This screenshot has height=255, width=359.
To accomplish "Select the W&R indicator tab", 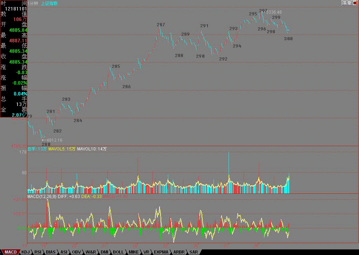I will [91, 252].
